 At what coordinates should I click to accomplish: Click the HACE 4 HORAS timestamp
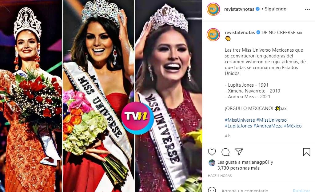[220, 176]
